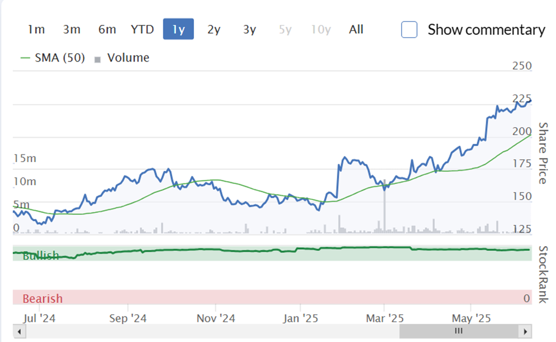556x342 pixels.
Task: Enable the Show commentary checkbox
Action: point(409,30)
